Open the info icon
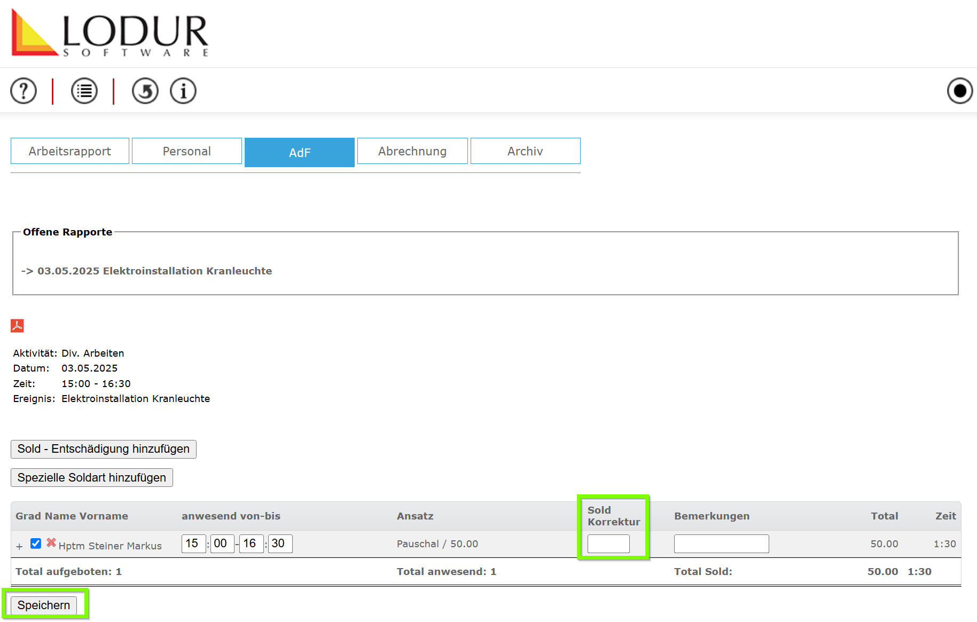 (x=183, y=91)
